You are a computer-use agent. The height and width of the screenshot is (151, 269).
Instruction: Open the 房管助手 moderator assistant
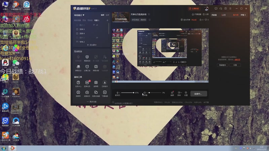click(87, 94)
